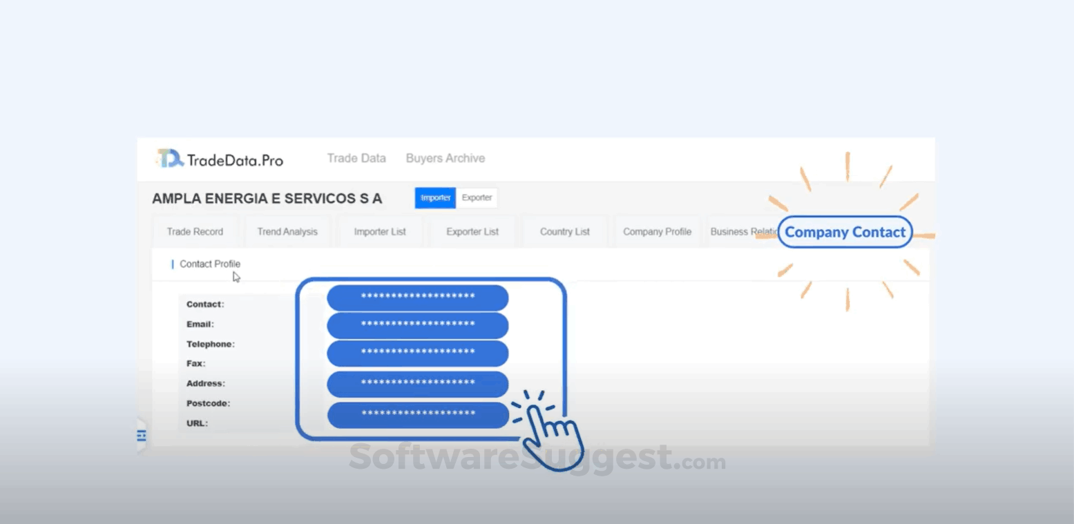Reveal the masked Email field value
Viewport: 1074px width, 524px height.
click(x=417, y=325)
